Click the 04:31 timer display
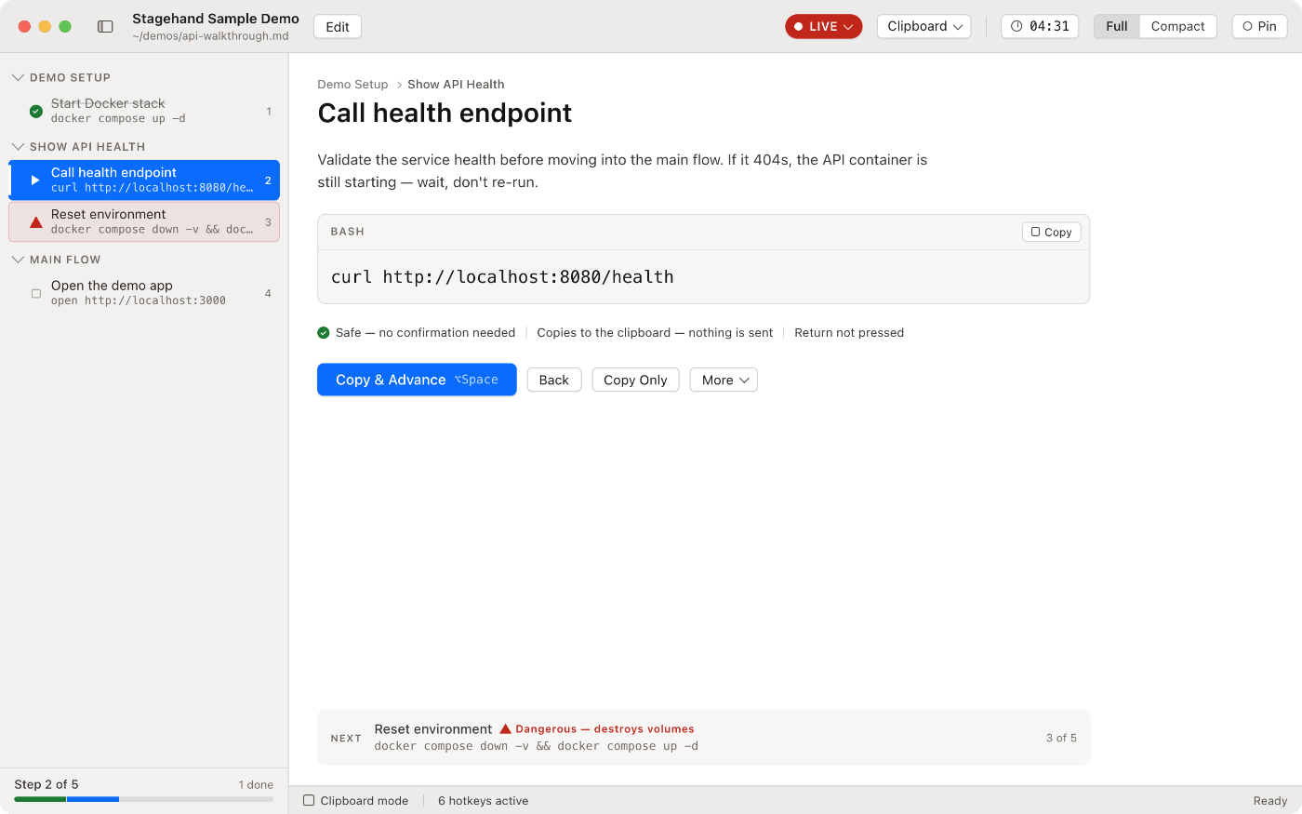 pyautogui.click(x=1040, y=26)
